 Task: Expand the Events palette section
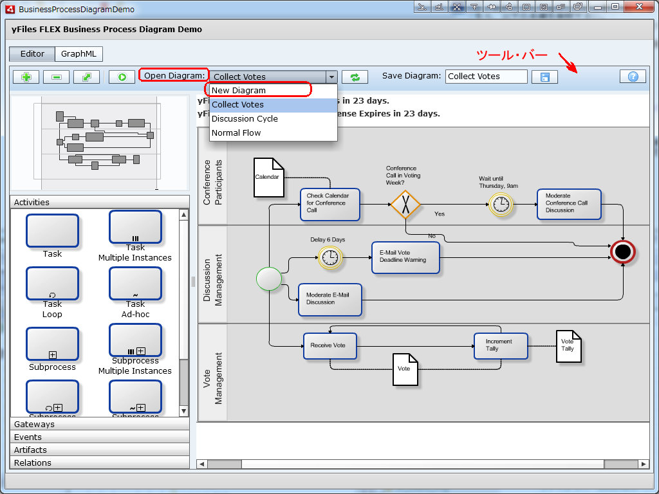100,437
